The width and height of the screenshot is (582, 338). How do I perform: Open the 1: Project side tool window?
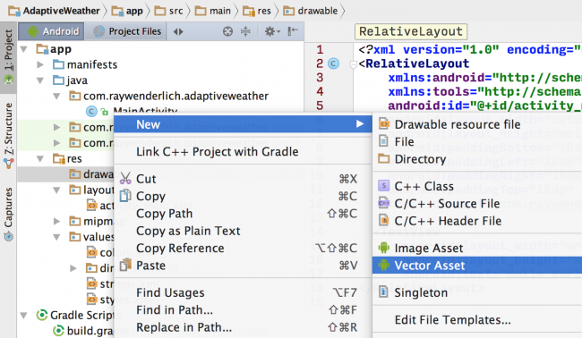pyautogui.click(x=8, y=57)
